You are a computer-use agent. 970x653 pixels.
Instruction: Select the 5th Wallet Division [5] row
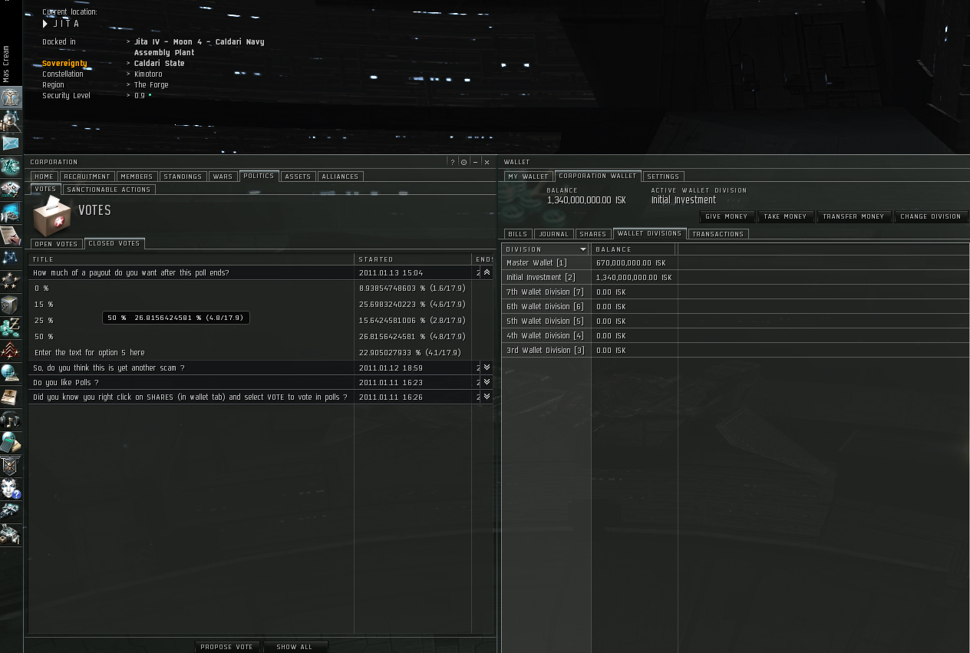click(735, 321)
